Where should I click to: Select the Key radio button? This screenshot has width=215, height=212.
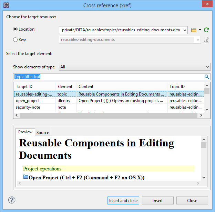(x=15, y=40)
